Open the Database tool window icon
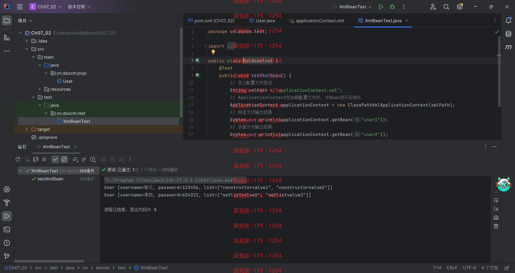 coord(508,34)
